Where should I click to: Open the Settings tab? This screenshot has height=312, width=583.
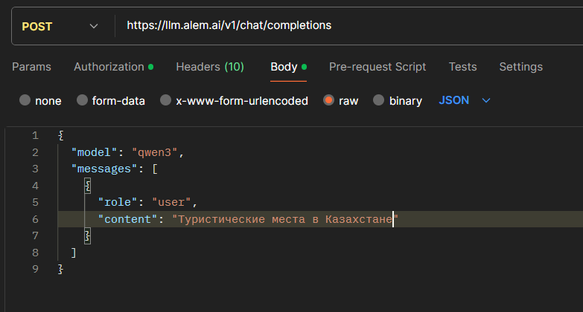(x=520, y=67)
